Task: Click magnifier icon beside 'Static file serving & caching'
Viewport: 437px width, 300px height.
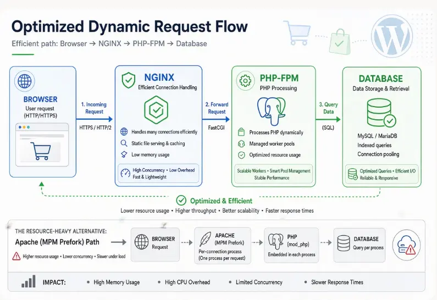Action: pos(124,143)
